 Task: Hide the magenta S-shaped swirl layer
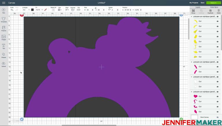217,101
